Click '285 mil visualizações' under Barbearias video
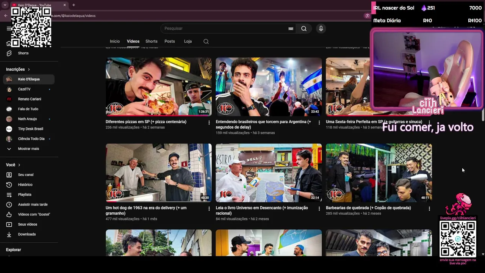Screen dimensions: 485x273 coord(343,213)
